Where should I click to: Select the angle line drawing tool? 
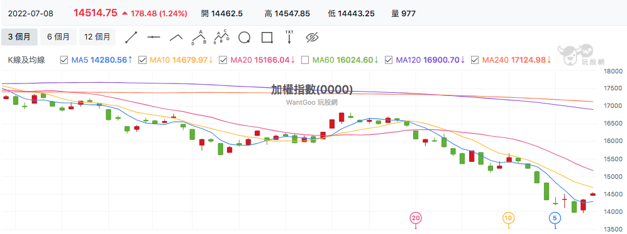tap(176, 37)
